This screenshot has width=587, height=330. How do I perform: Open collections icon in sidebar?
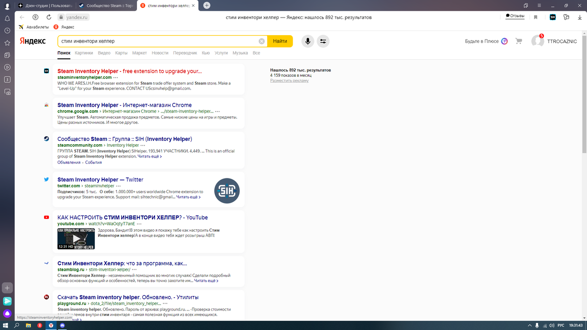[7, 55]
